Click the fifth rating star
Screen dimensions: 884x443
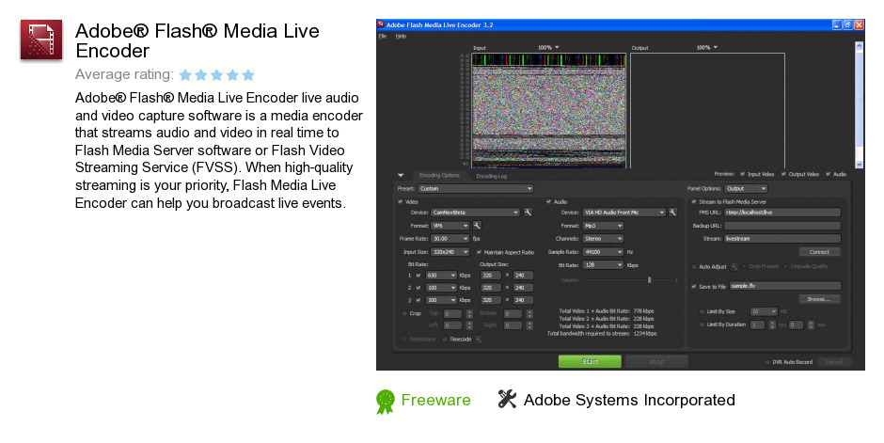[248, 75]
